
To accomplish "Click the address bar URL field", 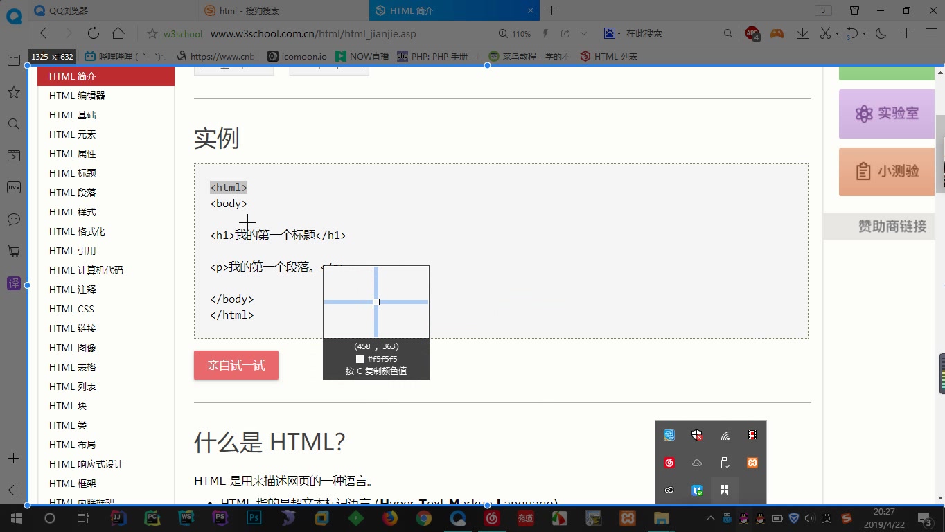I will [x=313, y=33].
